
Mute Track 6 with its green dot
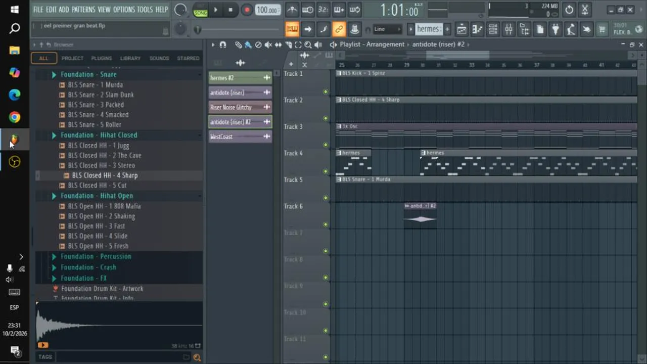[325, 224]
